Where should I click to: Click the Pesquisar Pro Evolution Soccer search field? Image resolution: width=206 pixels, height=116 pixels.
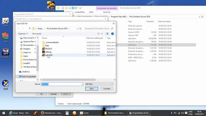(x=98, y=28)
